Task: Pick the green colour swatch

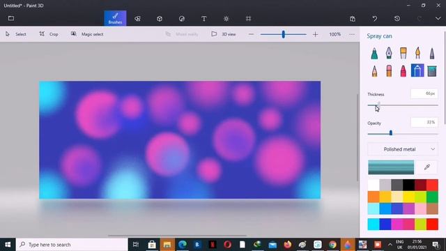Action: 432,197
